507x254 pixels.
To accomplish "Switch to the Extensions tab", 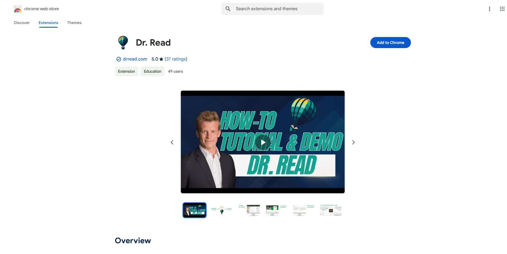I will (48, 23).
